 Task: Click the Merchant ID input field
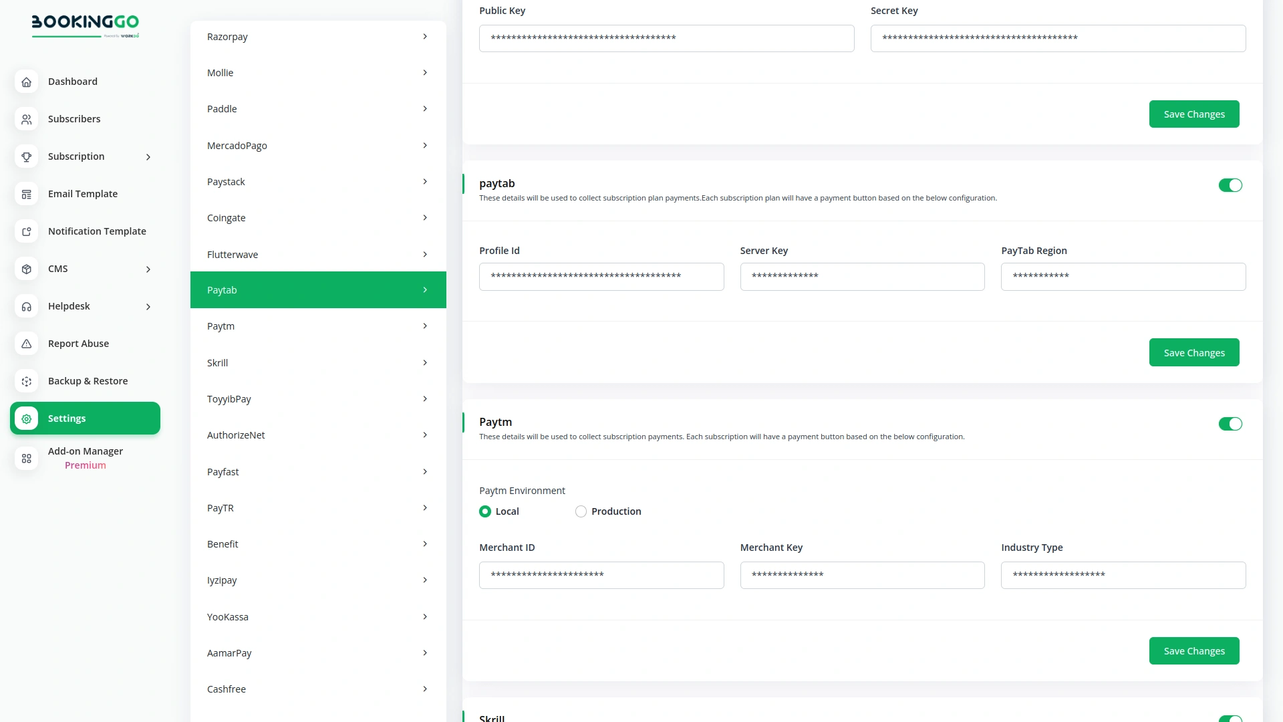point(601,575)
